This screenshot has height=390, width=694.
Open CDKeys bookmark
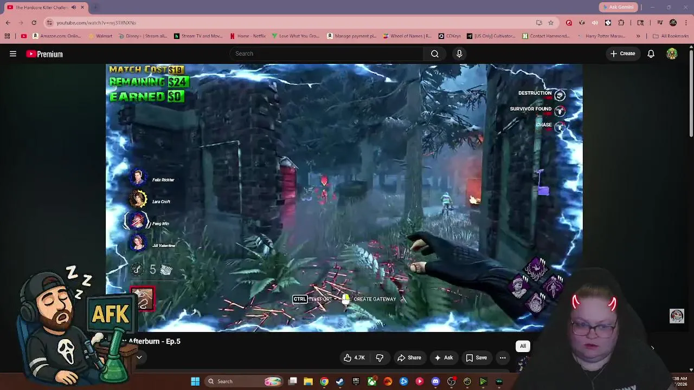[449, 36]
